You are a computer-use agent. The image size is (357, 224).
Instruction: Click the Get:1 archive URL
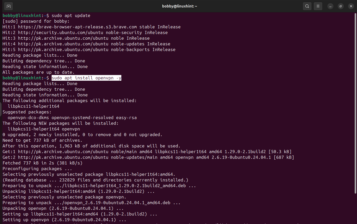click(63, 152)
